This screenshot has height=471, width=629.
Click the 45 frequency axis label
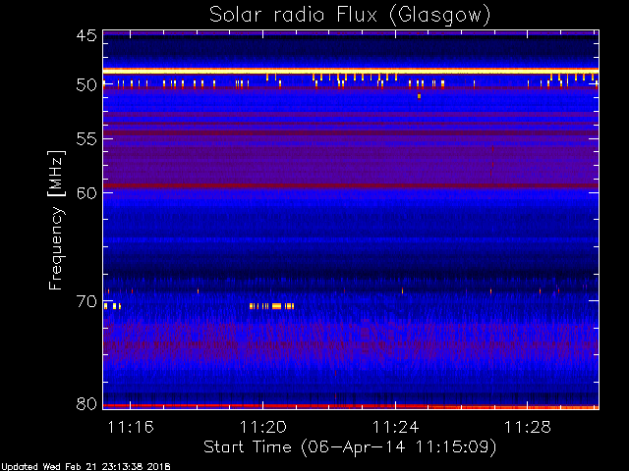(x=86, y=35)
